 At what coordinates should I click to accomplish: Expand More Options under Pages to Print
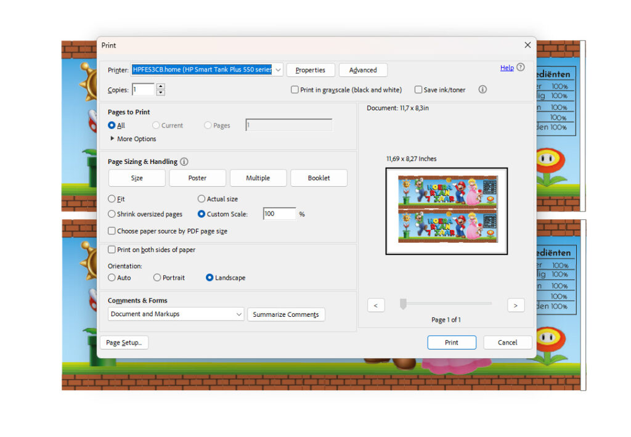pyautogui.click(x=112, y=139)
